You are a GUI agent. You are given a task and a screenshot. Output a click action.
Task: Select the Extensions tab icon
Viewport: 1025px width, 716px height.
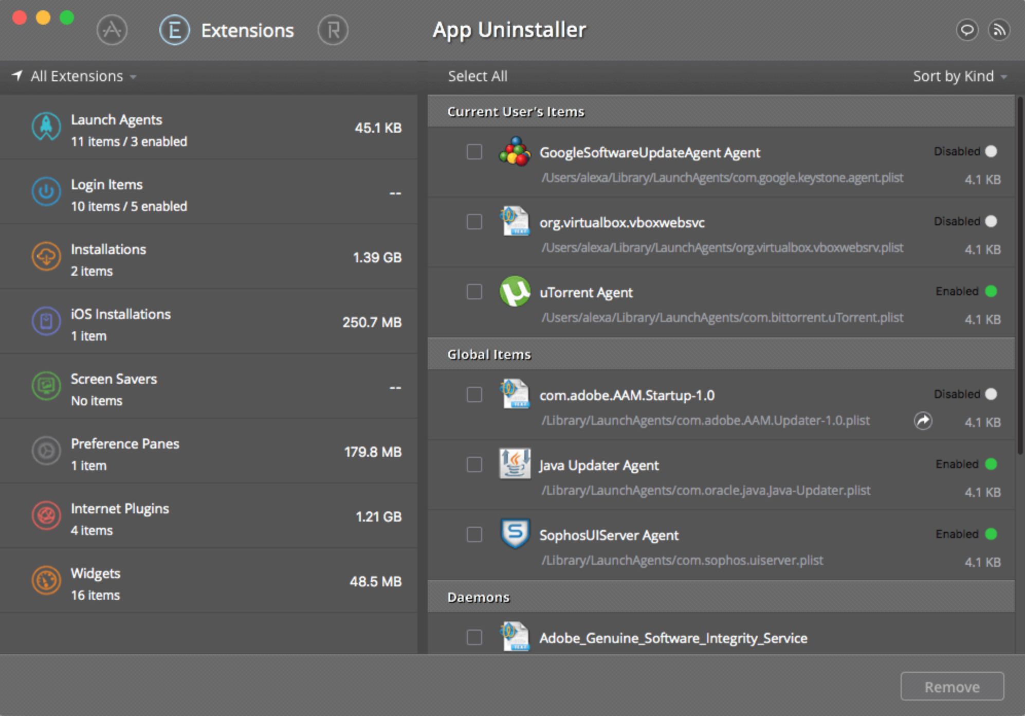click(175, 30)
